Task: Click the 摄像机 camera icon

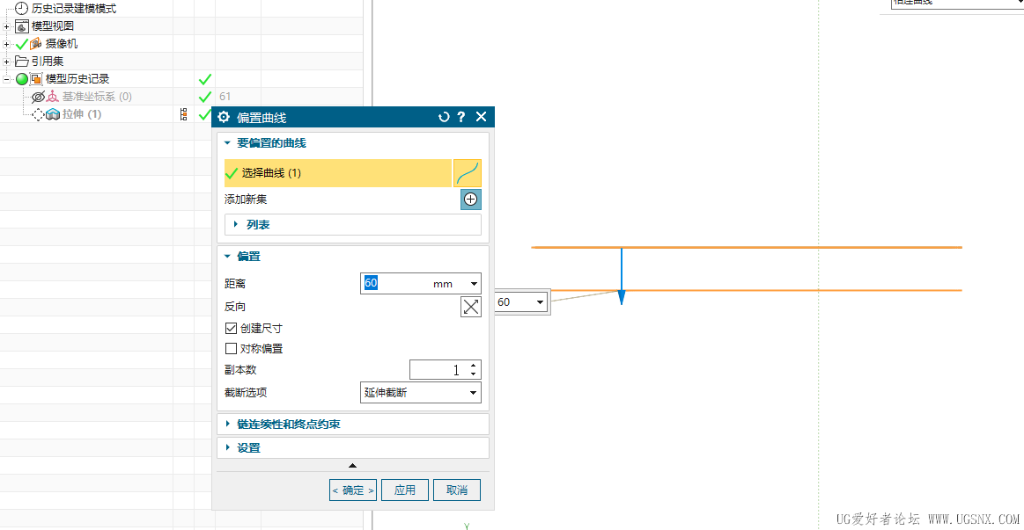Action: pos(37,44)
